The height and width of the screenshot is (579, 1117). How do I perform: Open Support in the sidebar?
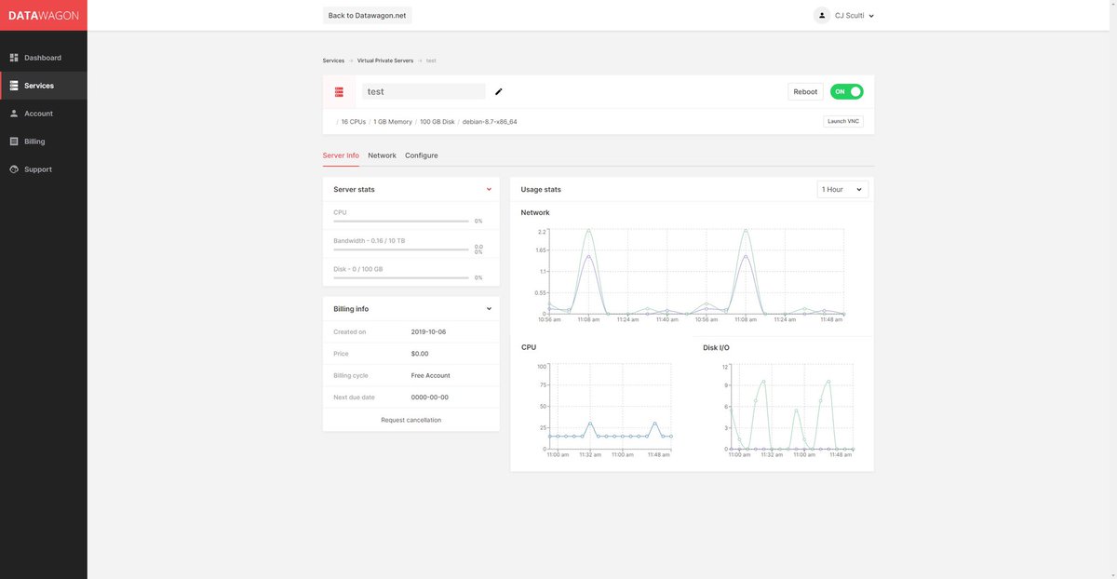tap(44, 169)
